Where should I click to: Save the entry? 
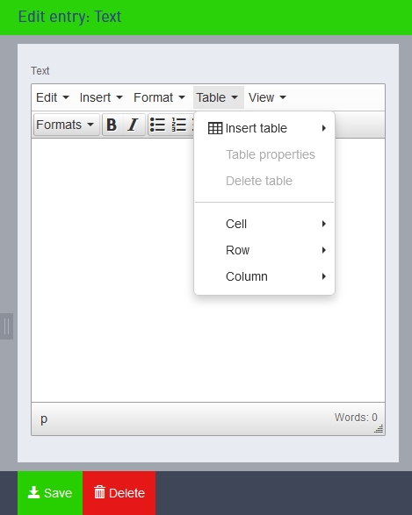pyautogui.click(x=50, y=493)
